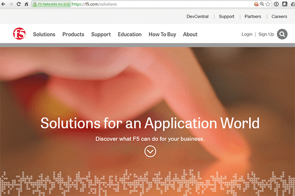295x196 pixels.
Task: Reload the current page
Action: (x=19, y=4)
